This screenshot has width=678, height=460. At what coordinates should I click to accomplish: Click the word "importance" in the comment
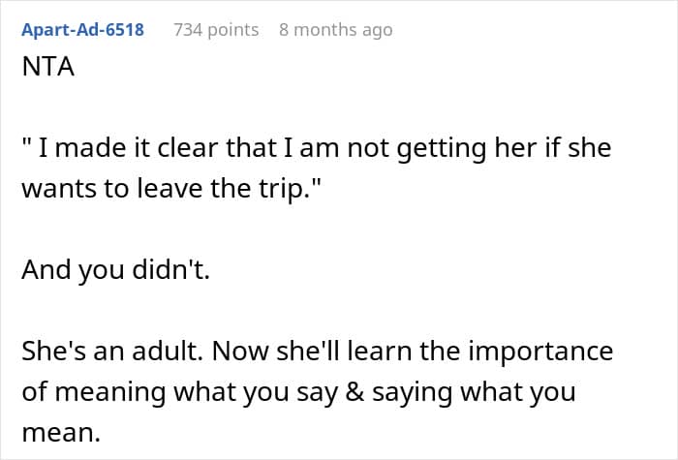pyautogui.click(x=540, y=353)
